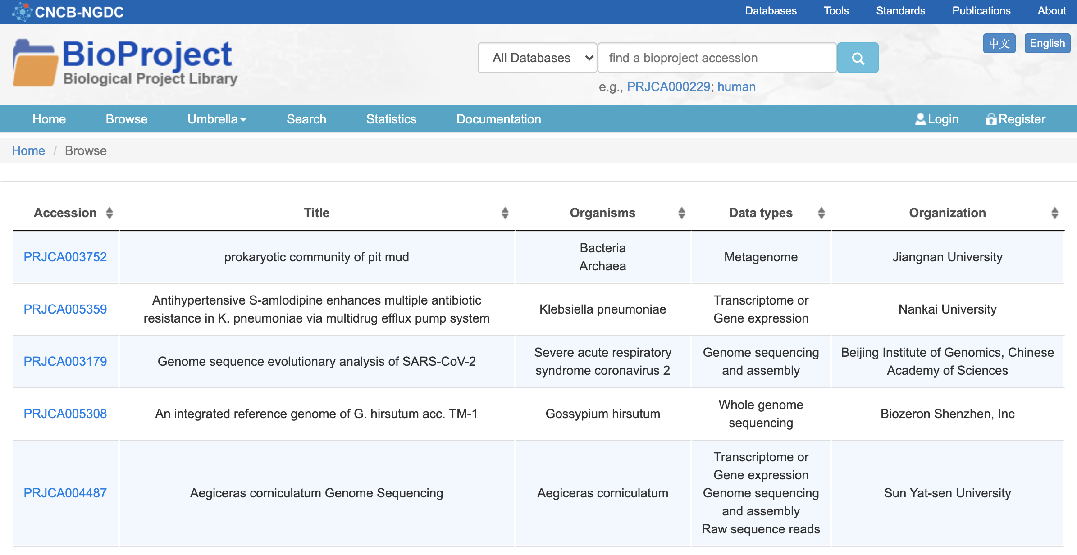Click 'Gossypium hirsutum' organism cell

(602, 414)
